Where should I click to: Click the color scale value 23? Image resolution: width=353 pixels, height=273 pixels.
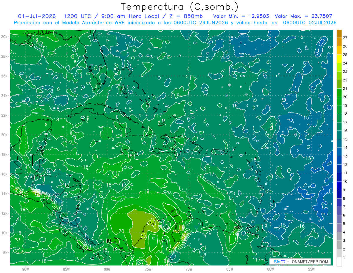pyautogui.click(x=345, y=72)
